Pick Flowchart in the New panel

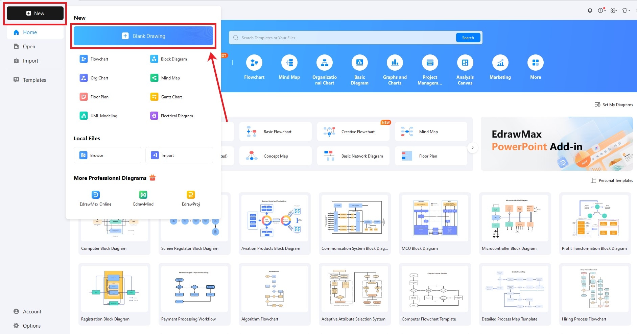(x=94, y=59)
